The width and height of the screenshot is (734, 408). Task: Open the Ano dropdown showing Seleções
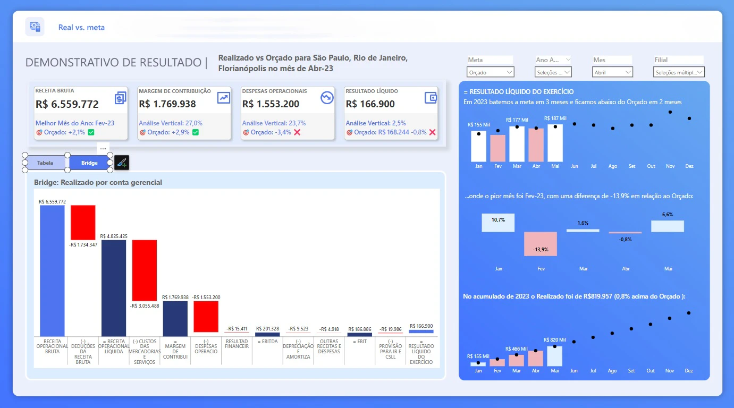point(553,72)
